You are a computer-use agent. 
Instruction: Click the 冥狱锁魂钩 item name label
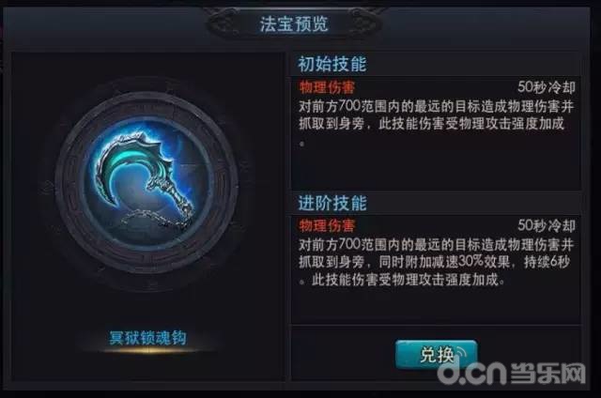point(147,338)
